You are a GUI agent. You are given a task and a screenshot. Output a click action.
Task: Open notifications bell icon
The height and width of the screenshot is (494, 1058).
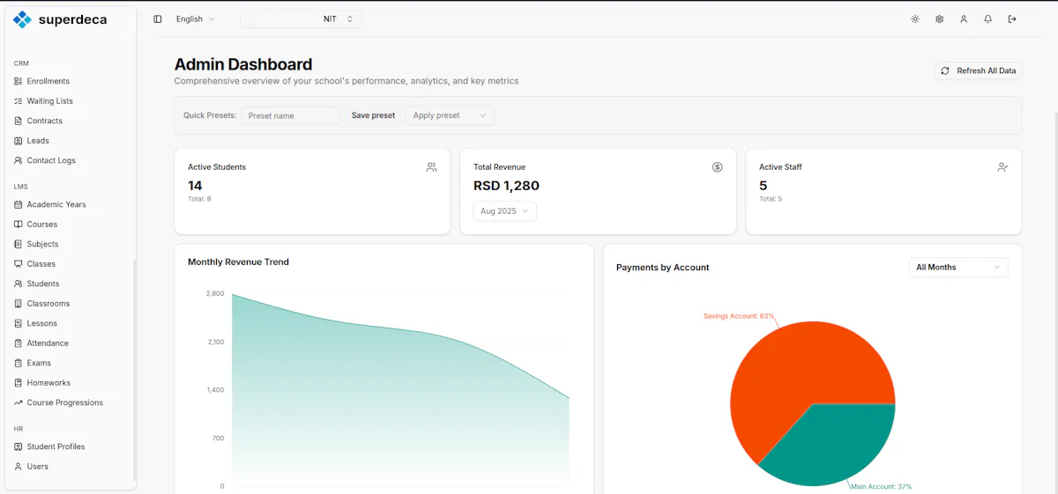point(988,18)
